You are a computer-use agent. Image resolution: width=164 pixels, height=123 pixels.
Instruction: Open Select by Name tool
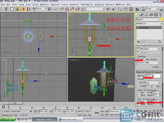tap(7, 9)
